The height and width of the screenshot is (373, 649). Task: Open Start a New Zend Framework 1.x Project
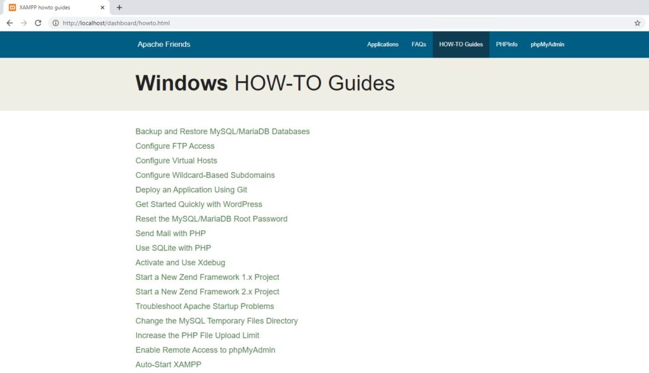pyautogui.click(x=207, y=277)
